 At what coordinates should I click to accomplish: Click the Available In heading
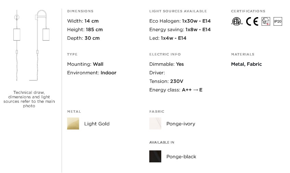(x=162, y=142)
